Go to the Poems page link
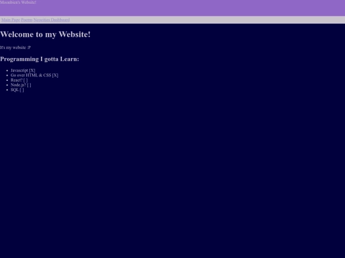This screenshot has height=258, width=345. (27, 20)
